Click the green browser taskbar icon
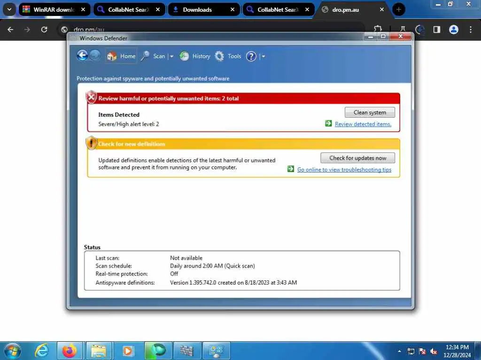 (158, 351)
